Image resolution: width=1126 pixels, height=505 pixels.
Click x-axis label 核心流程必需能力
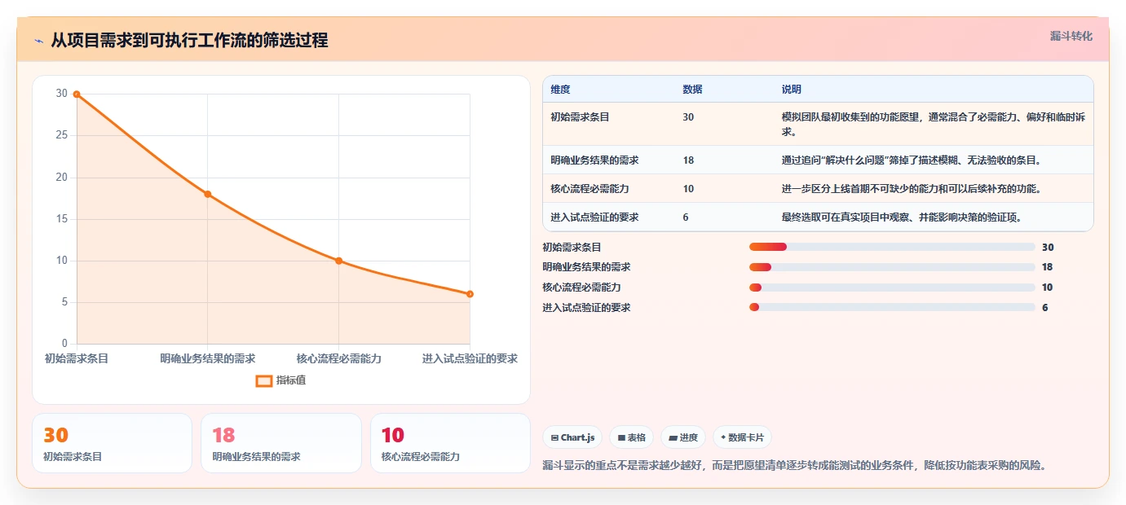click(x=339, y=358)
